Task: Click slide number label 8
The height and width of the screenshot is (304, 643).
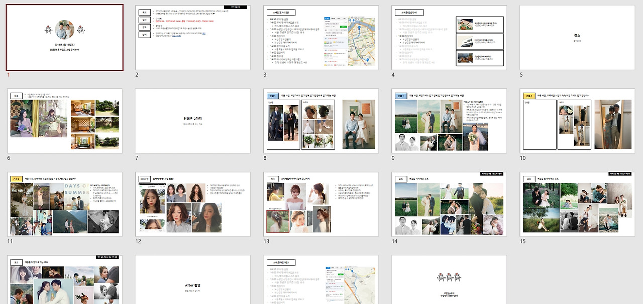Action: tap(265, 158)
